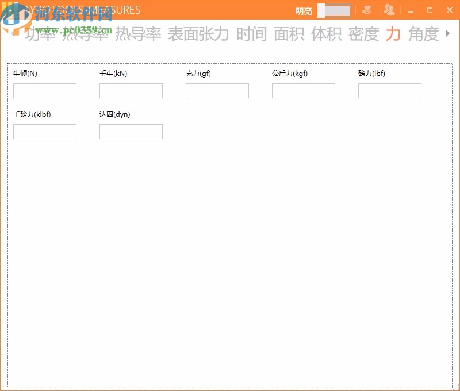The height and width of the screenshot is (391, 460).
Task: Minimize the Measures window
Action: (x=411, y=11)
